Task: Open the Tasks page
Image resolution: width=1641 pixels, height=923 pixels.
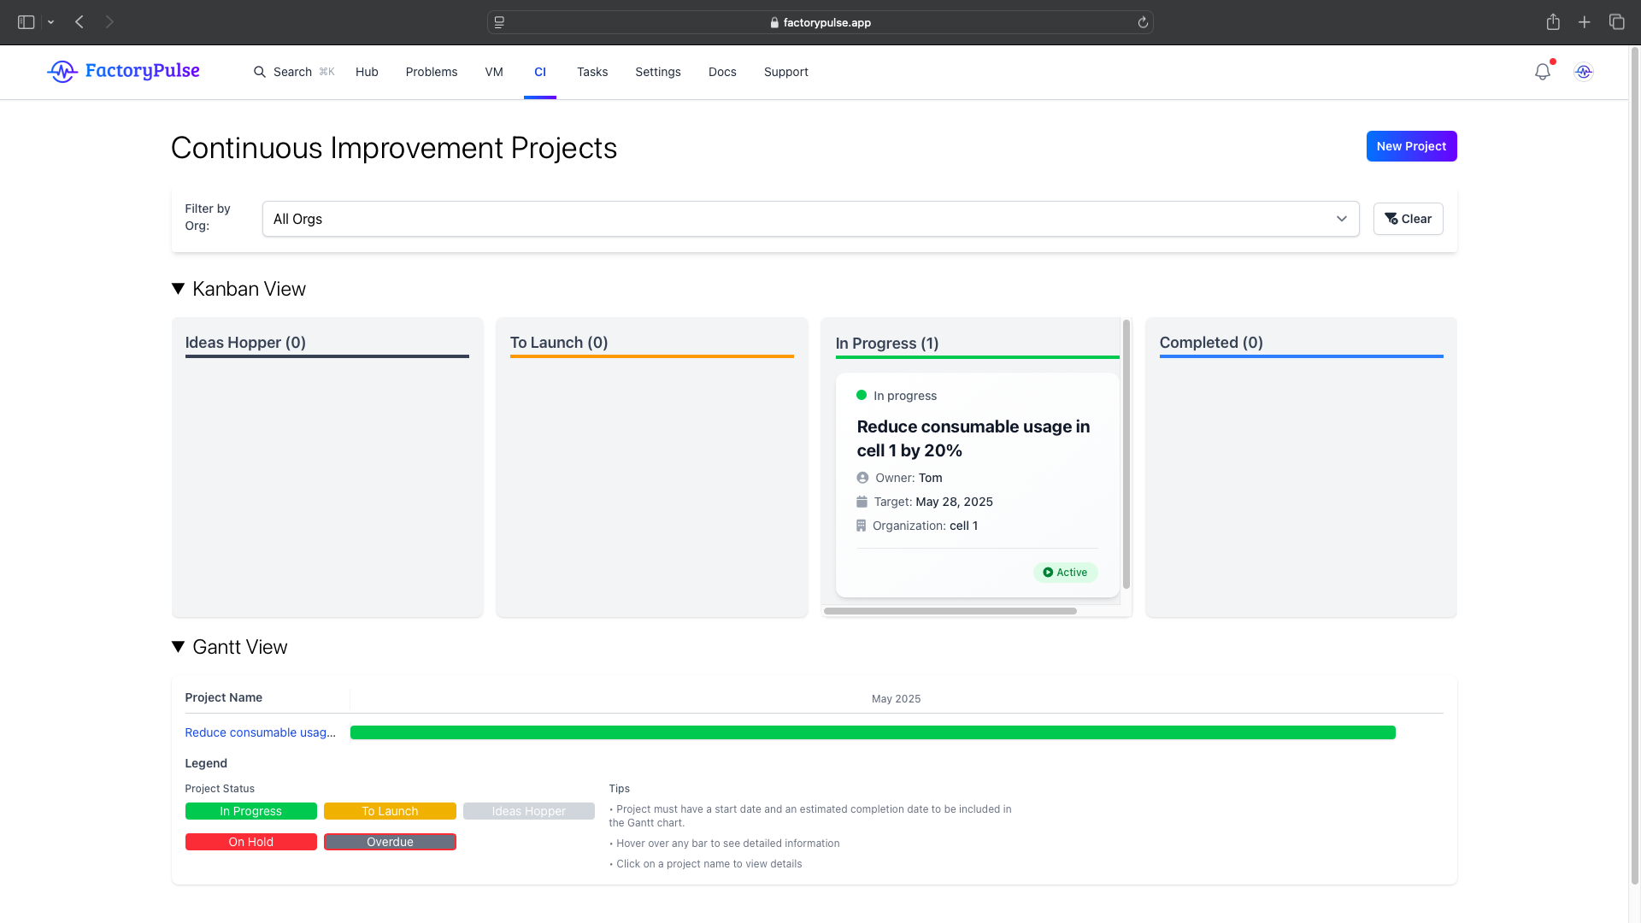Action: point(592,72)
